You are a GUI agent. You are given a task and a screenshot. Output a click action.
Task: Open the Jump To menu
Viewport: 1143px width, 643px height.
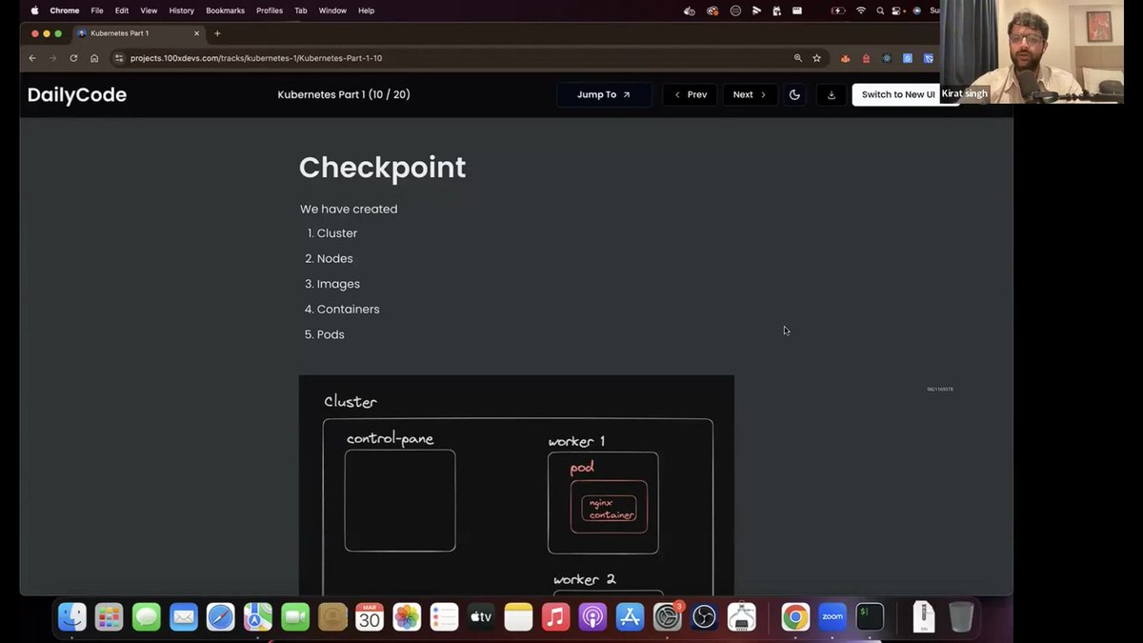[x=604, y=94]
